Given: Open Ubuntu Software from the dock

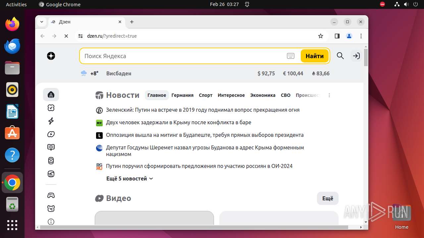Looking at the screenshot, I should point(12,133).
